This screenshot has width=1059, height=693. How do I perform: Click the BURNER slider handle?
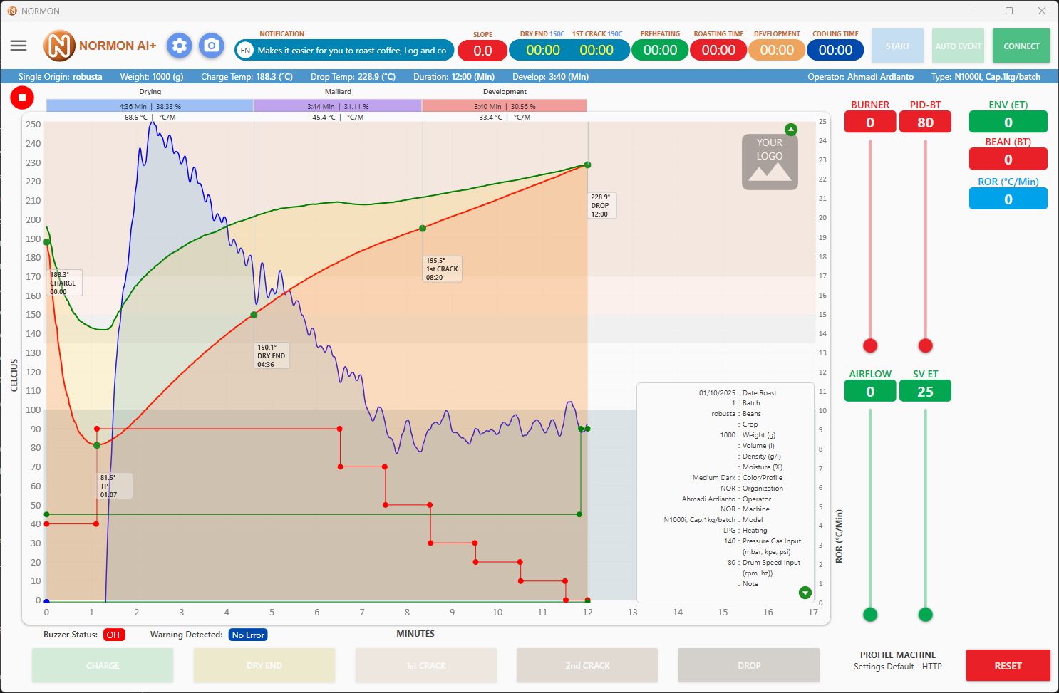870,345
